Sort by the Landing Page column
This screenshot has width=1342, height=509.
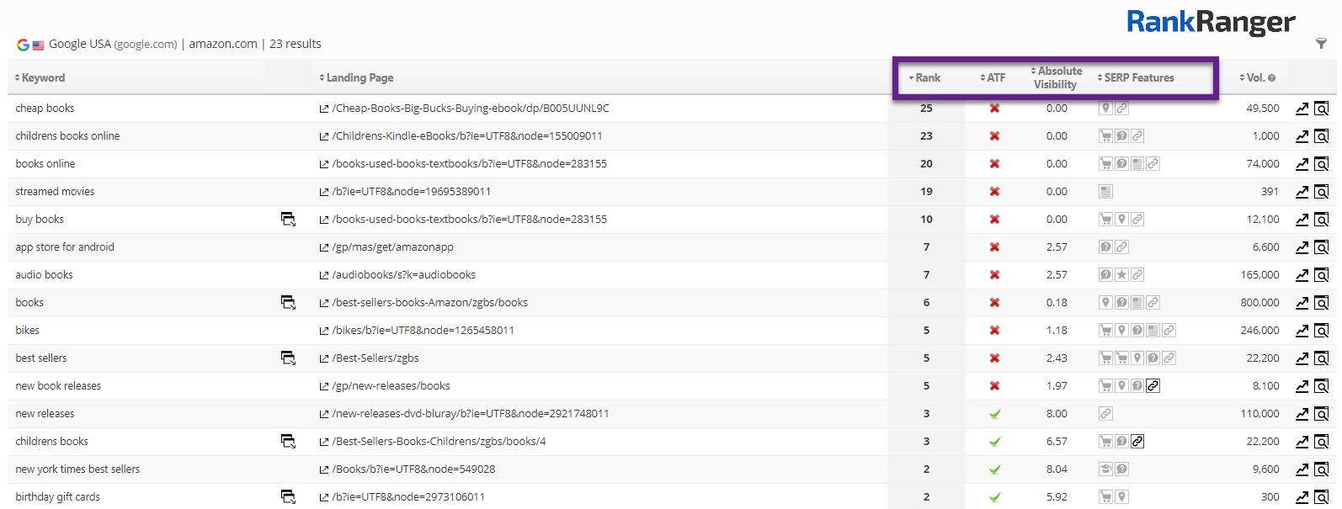click(x=359, y=78)
